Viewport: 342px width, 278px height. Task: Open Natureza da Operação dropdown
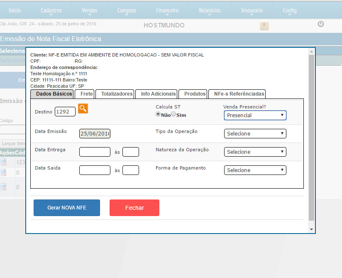pyautogui.click(x=255, y=152)
